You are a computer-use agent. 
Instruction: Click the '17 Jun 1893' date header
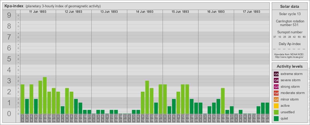[251, 12]
